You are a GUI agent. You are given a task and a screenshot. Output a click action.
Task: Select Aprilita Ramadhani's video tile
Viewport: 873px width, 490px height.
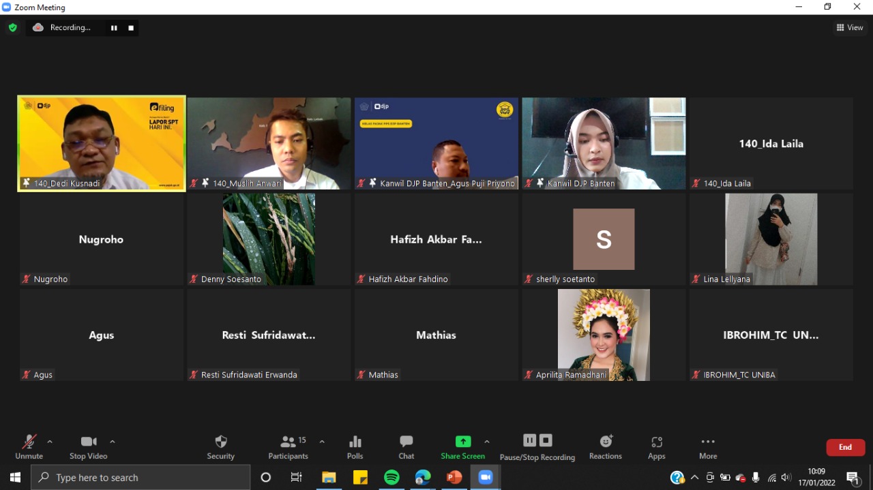click(604, 334)
